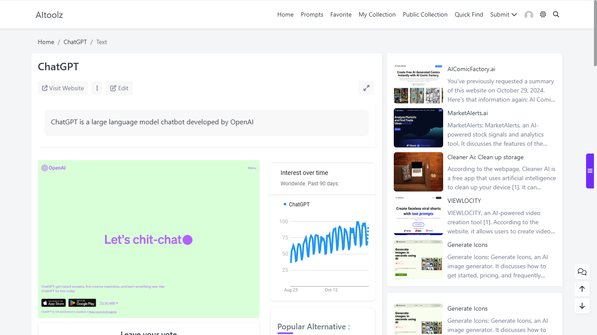The height and width of the screenshot is (335, 597).
Task: Jump up with the up arrow button
Action: click(x=582, y=289)
